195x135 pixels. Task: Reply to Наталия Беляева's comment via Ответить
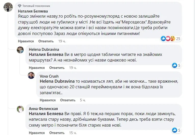(46, 41)
